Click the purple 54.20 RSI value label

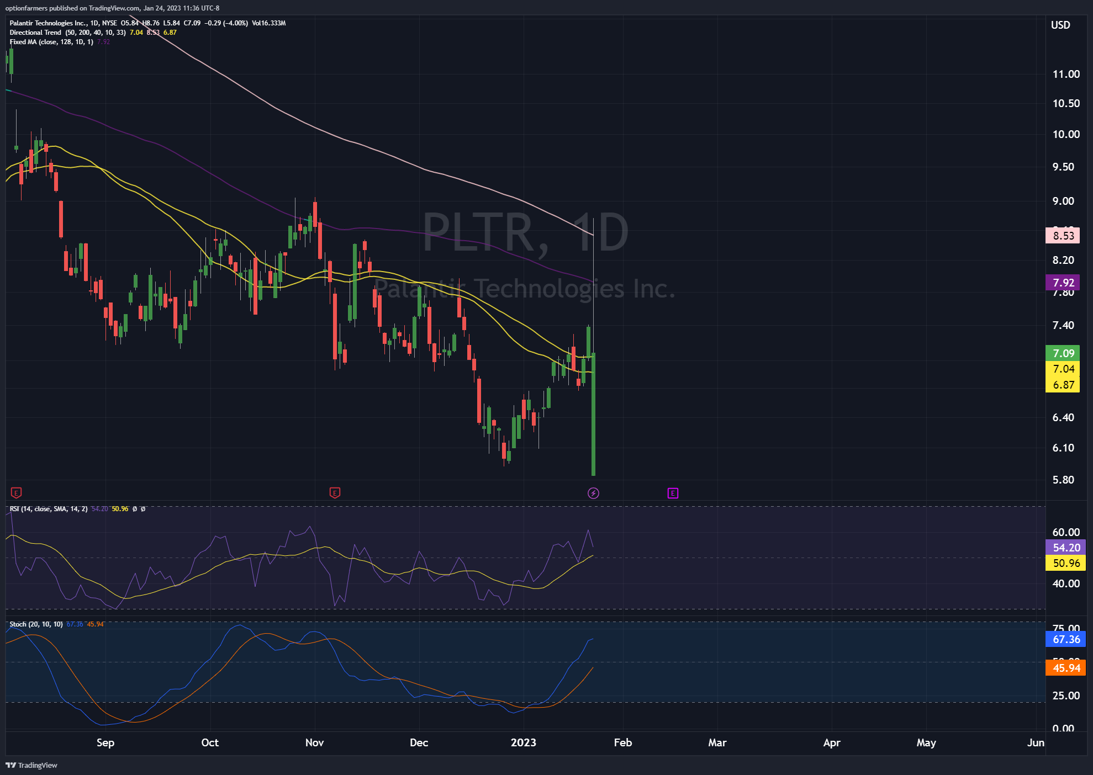tap(1066, 548)
